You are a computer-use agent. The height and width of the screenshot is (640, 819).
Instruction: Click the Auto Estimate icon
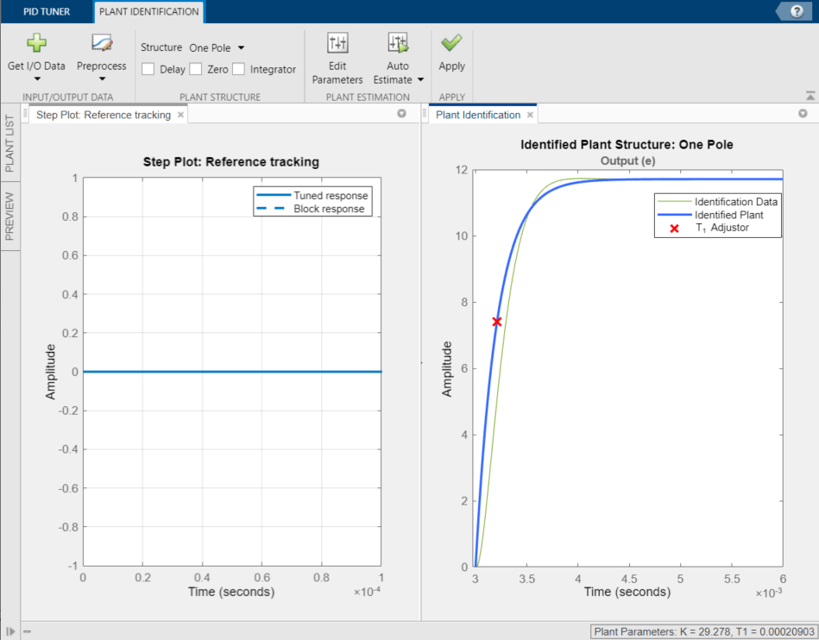pyautogui.click(x=397, y=43)
